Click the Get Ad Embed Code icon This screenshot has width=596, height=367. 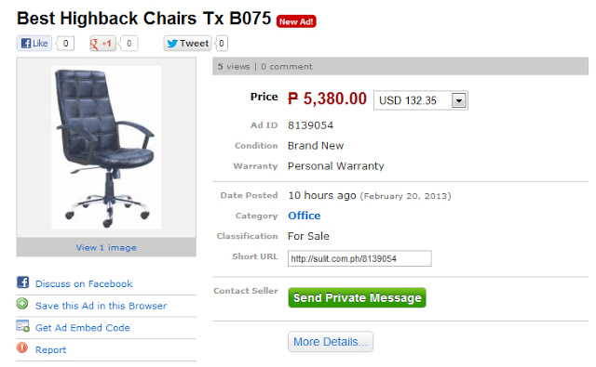22,326
